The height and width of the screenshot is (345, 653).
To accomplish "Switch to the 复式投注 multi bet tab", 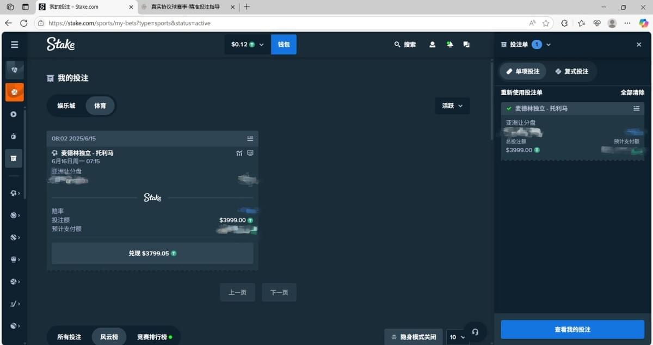I will coord(572,71).
